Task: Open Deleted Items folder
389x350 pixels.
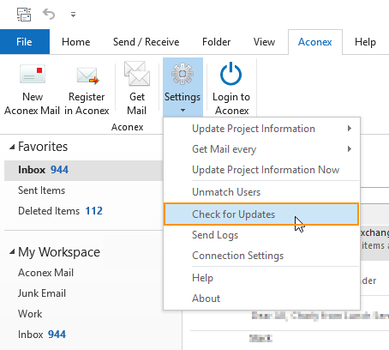Action: point(60,211)
